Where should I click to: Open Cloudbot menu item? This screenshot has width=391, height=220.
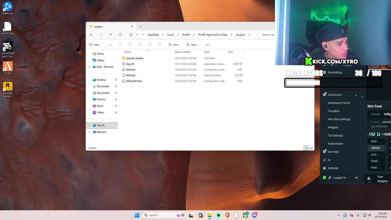tap(334, 111)
